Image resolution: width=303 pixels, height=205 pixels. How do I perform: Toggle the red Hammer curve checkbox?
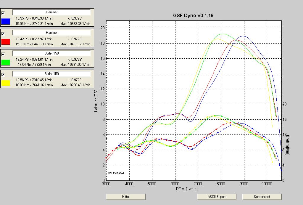pyautogui.click(x=3, y=33)
